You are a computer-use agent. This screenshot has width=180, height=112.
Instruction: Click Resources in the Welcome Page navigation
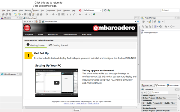pyautogui.click(x=53, y=34)
